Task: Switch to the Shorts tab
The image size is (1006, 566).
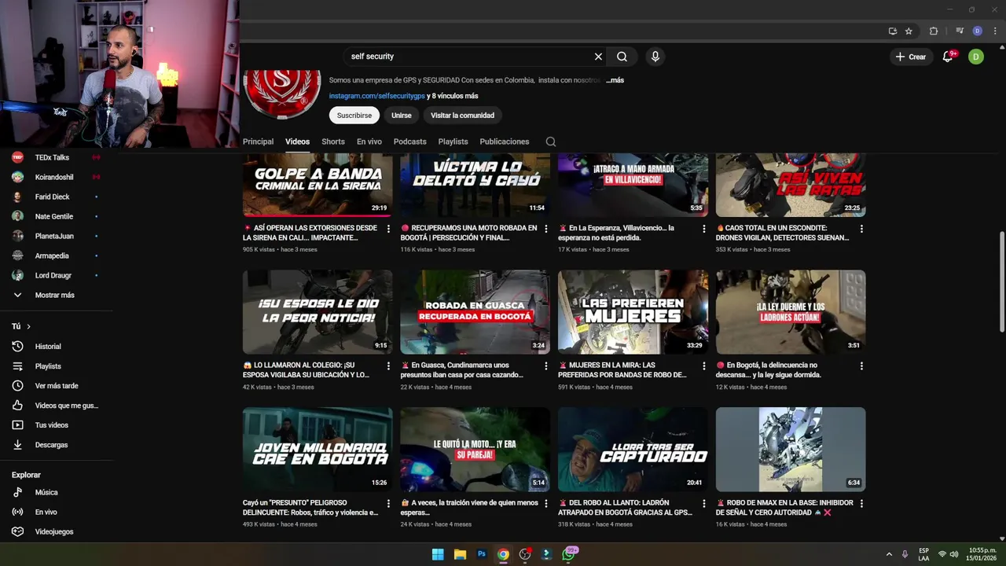Action: tap(333, 141)
